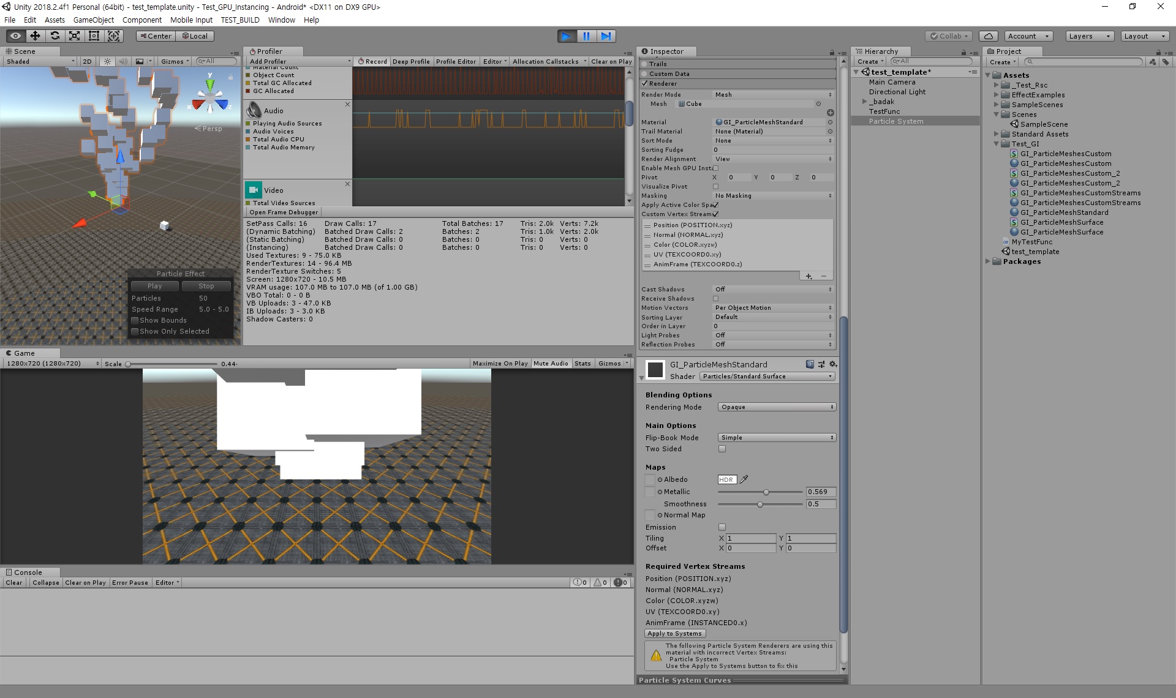Pick albedo color with eyedropper
This screenshot has height=698, width=1176.
point(744,479)
